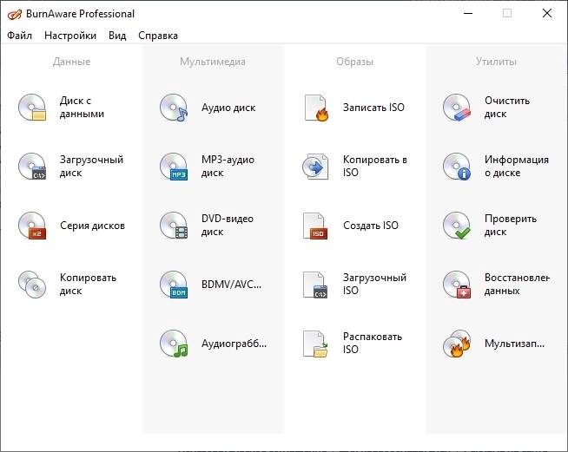Select the Серия дисков x2 icon

(x=32, y=225)
